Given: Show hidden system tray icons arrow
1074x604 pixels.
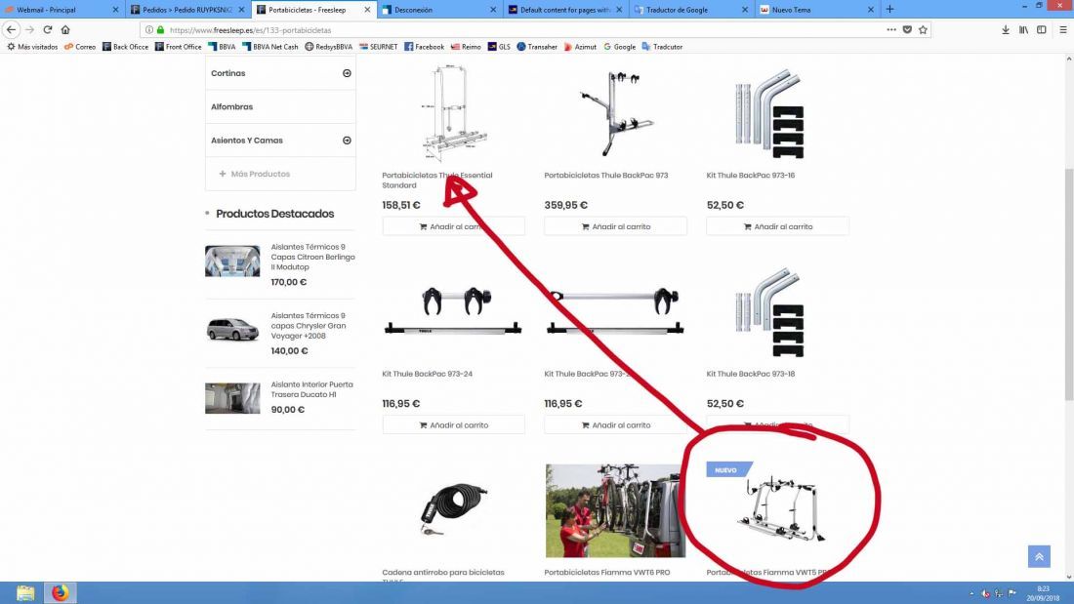Looking at the screenshot, I should click(971, 593).
